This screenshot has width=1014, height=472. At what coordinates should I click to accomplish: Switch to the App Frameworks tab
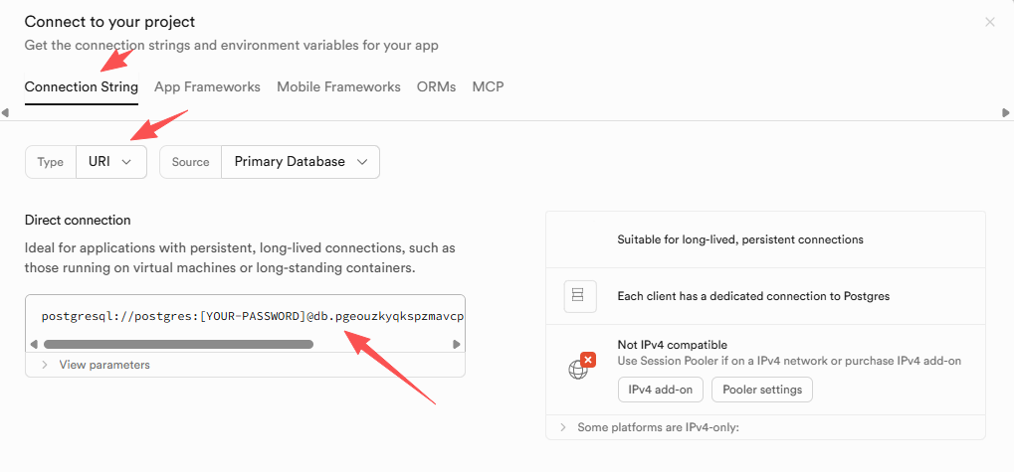click(x=207, y=87)
